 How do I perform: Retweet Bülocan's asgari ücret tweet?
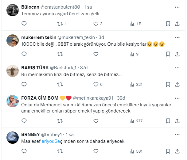[x=60, y=24]
